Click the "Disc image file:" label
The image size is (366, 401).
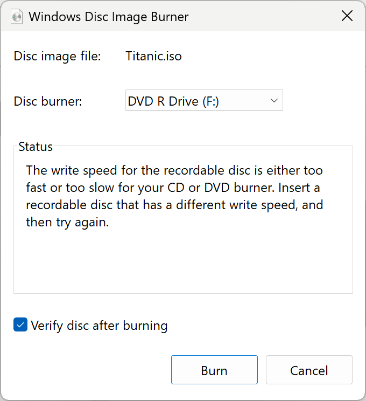(57, 56)
